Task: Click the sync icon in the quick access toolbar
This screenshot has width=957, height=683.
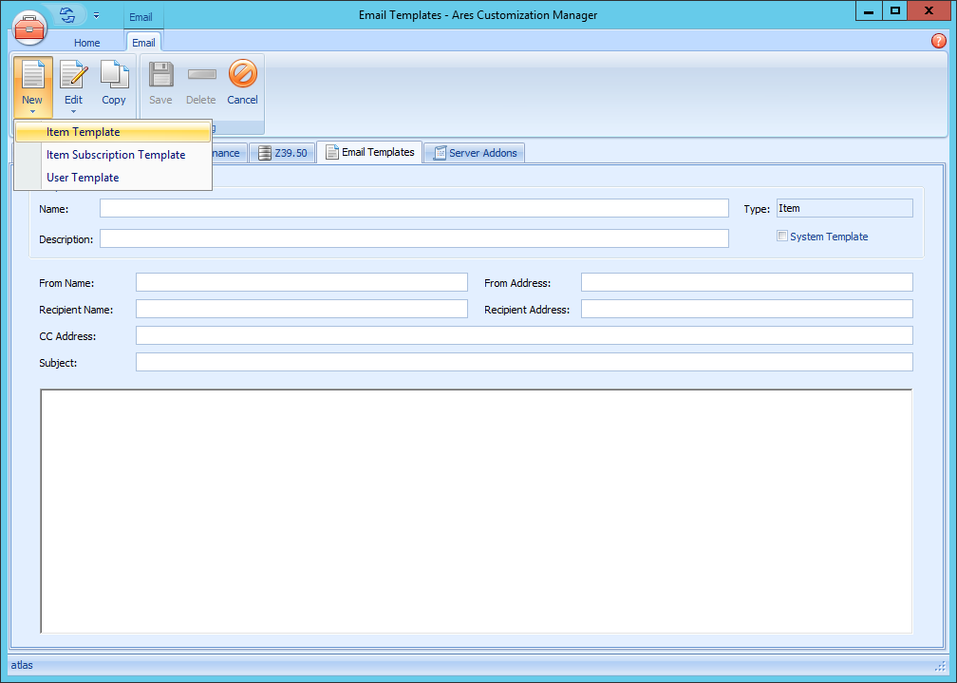Action: (x=66, y=15)
